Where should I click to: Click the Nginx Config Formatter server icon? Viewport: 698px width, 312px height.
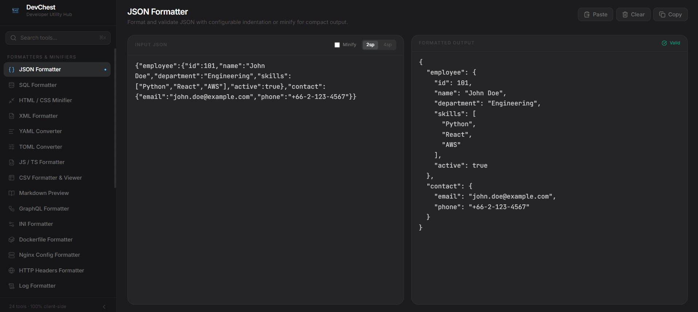click(x=12, y=255)
